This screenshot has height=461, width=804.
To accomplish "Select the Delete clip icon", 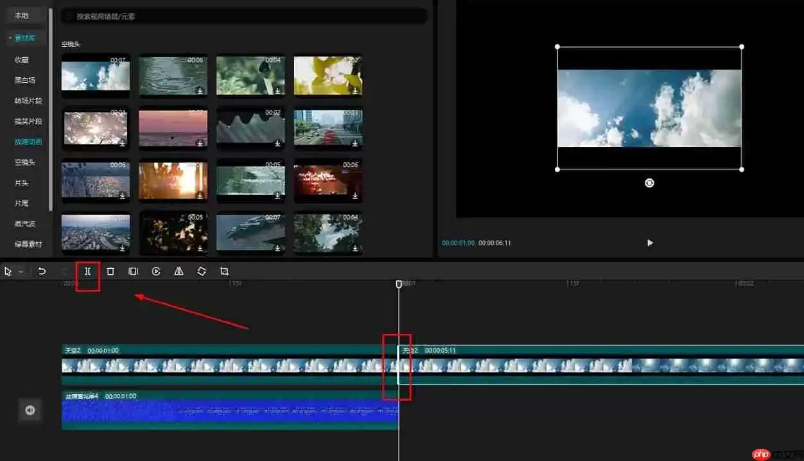I will [x=110, y=271].
